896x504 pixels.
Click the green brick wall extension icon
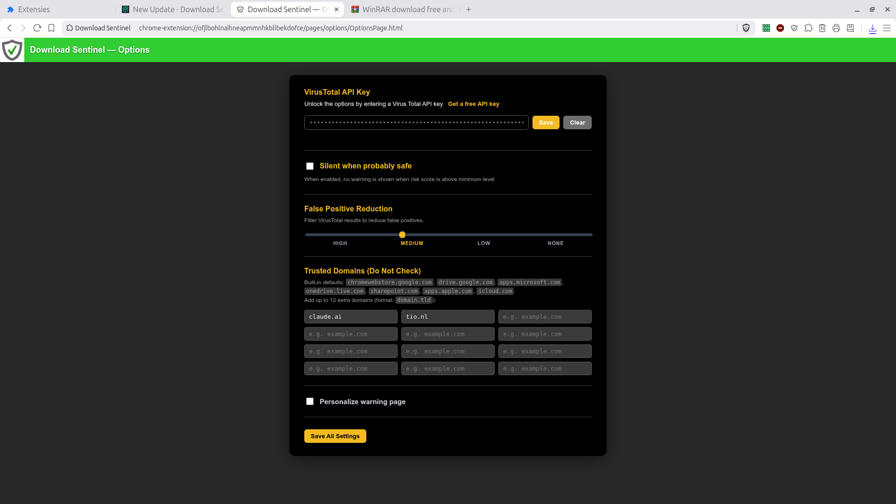click(x=766, y=28)
